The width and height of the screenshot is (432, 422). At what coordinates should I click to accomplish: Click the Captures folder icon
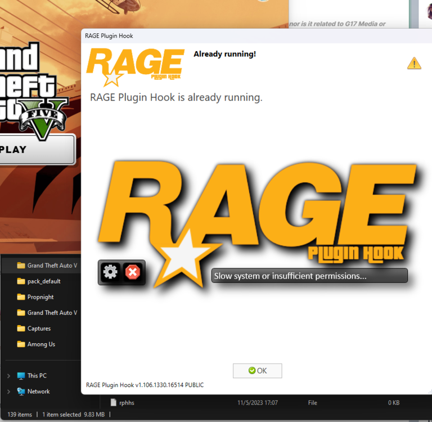[21, 328]
